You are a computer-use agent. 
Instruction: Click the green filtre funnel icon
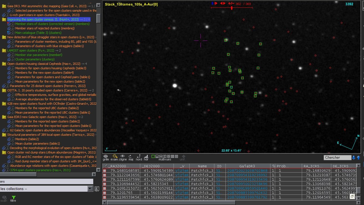point(13,198)
